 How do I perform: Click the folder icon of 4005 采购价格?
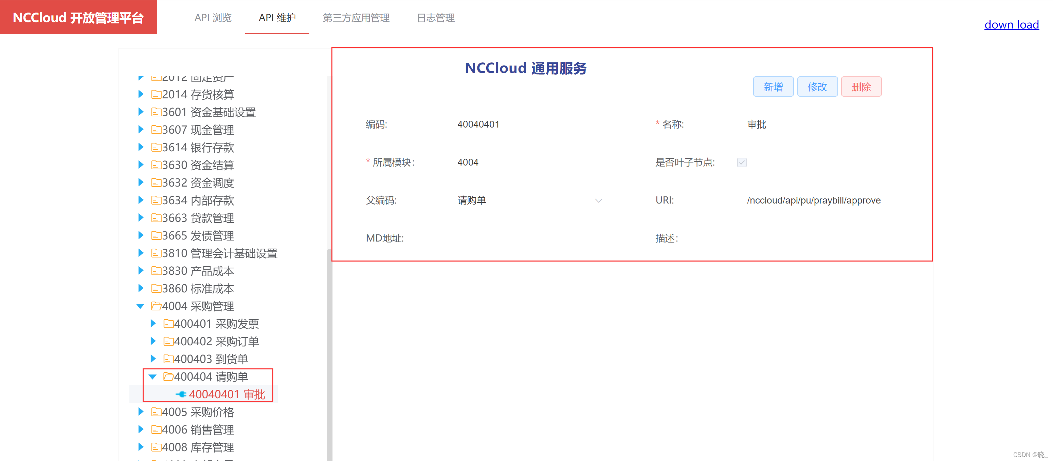pos(156,412)
